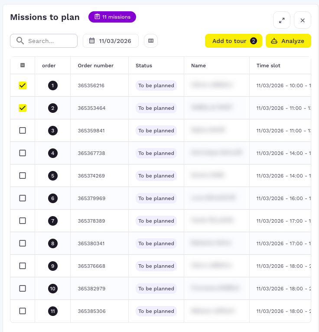Close the Missions to plan panel

tap(303, 20)
